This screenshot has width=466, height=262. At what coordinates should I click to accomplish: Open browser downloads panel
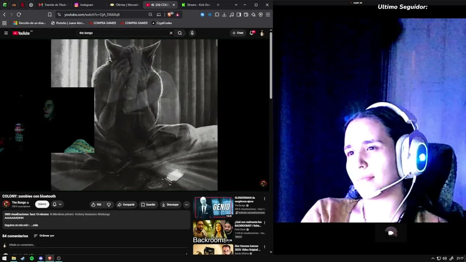point(224,15)
